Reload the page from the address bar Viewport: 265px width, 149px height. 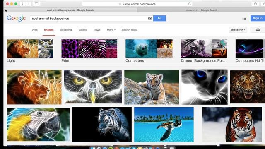click(x=190, y=4)
